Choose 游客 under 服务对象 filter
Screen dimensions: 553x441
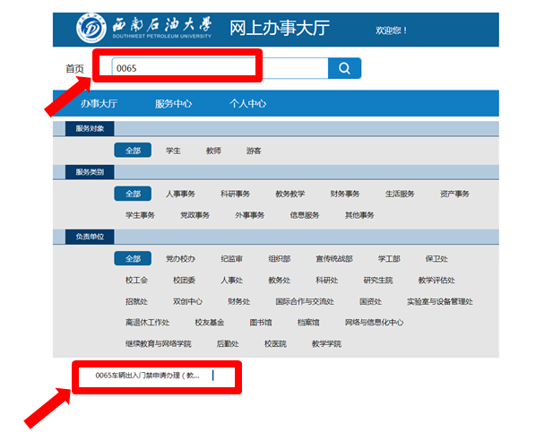click(x=254, y=151)
